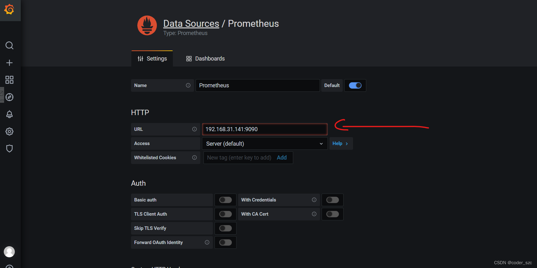Open the Dashboards grid icon in sidebar
Viewport: 537px width, 268px height.
[x=9, y=80]
